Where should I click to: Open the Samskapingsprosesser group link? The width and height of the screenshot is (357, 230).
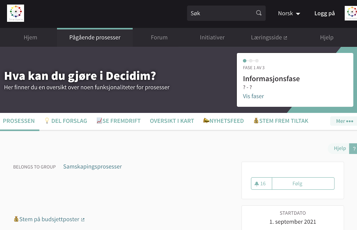pos(92,167)
